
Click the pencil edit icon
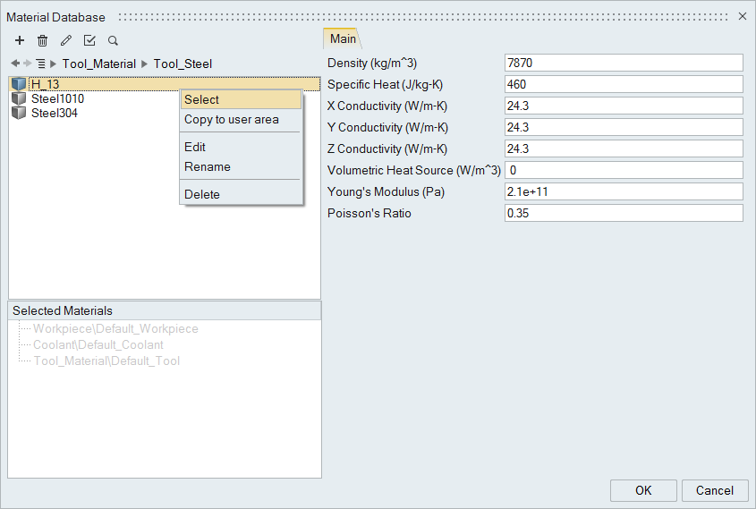click(65, 40)
